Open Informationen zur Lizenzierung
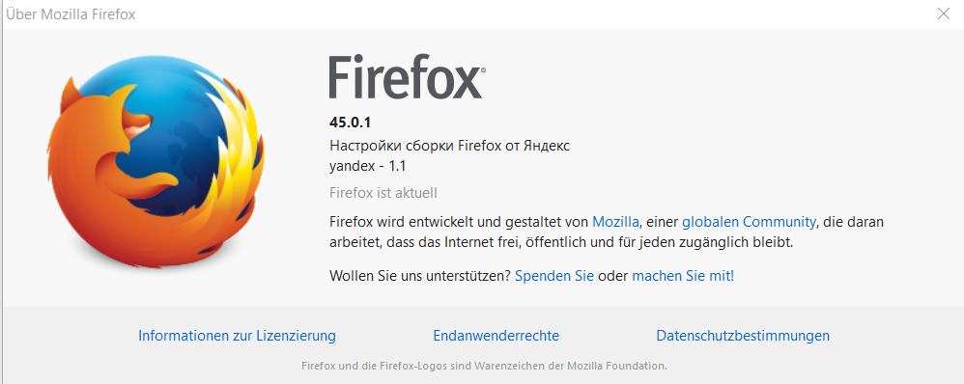 coord(237,336)
